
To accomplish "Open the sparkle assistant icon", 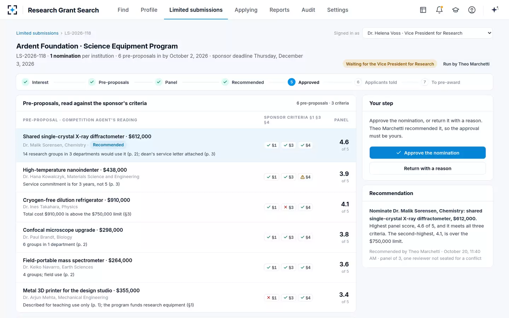I will tap(495, 10).
